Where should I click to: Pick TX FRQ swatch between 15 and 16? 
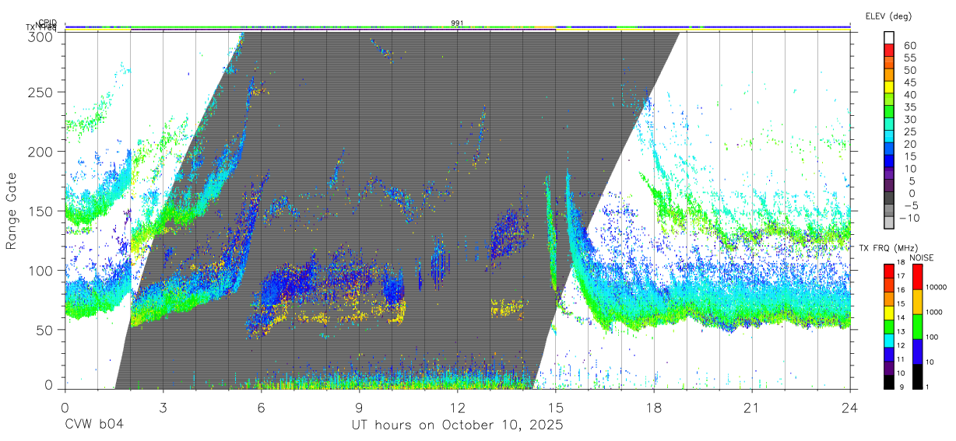point(888,299)
